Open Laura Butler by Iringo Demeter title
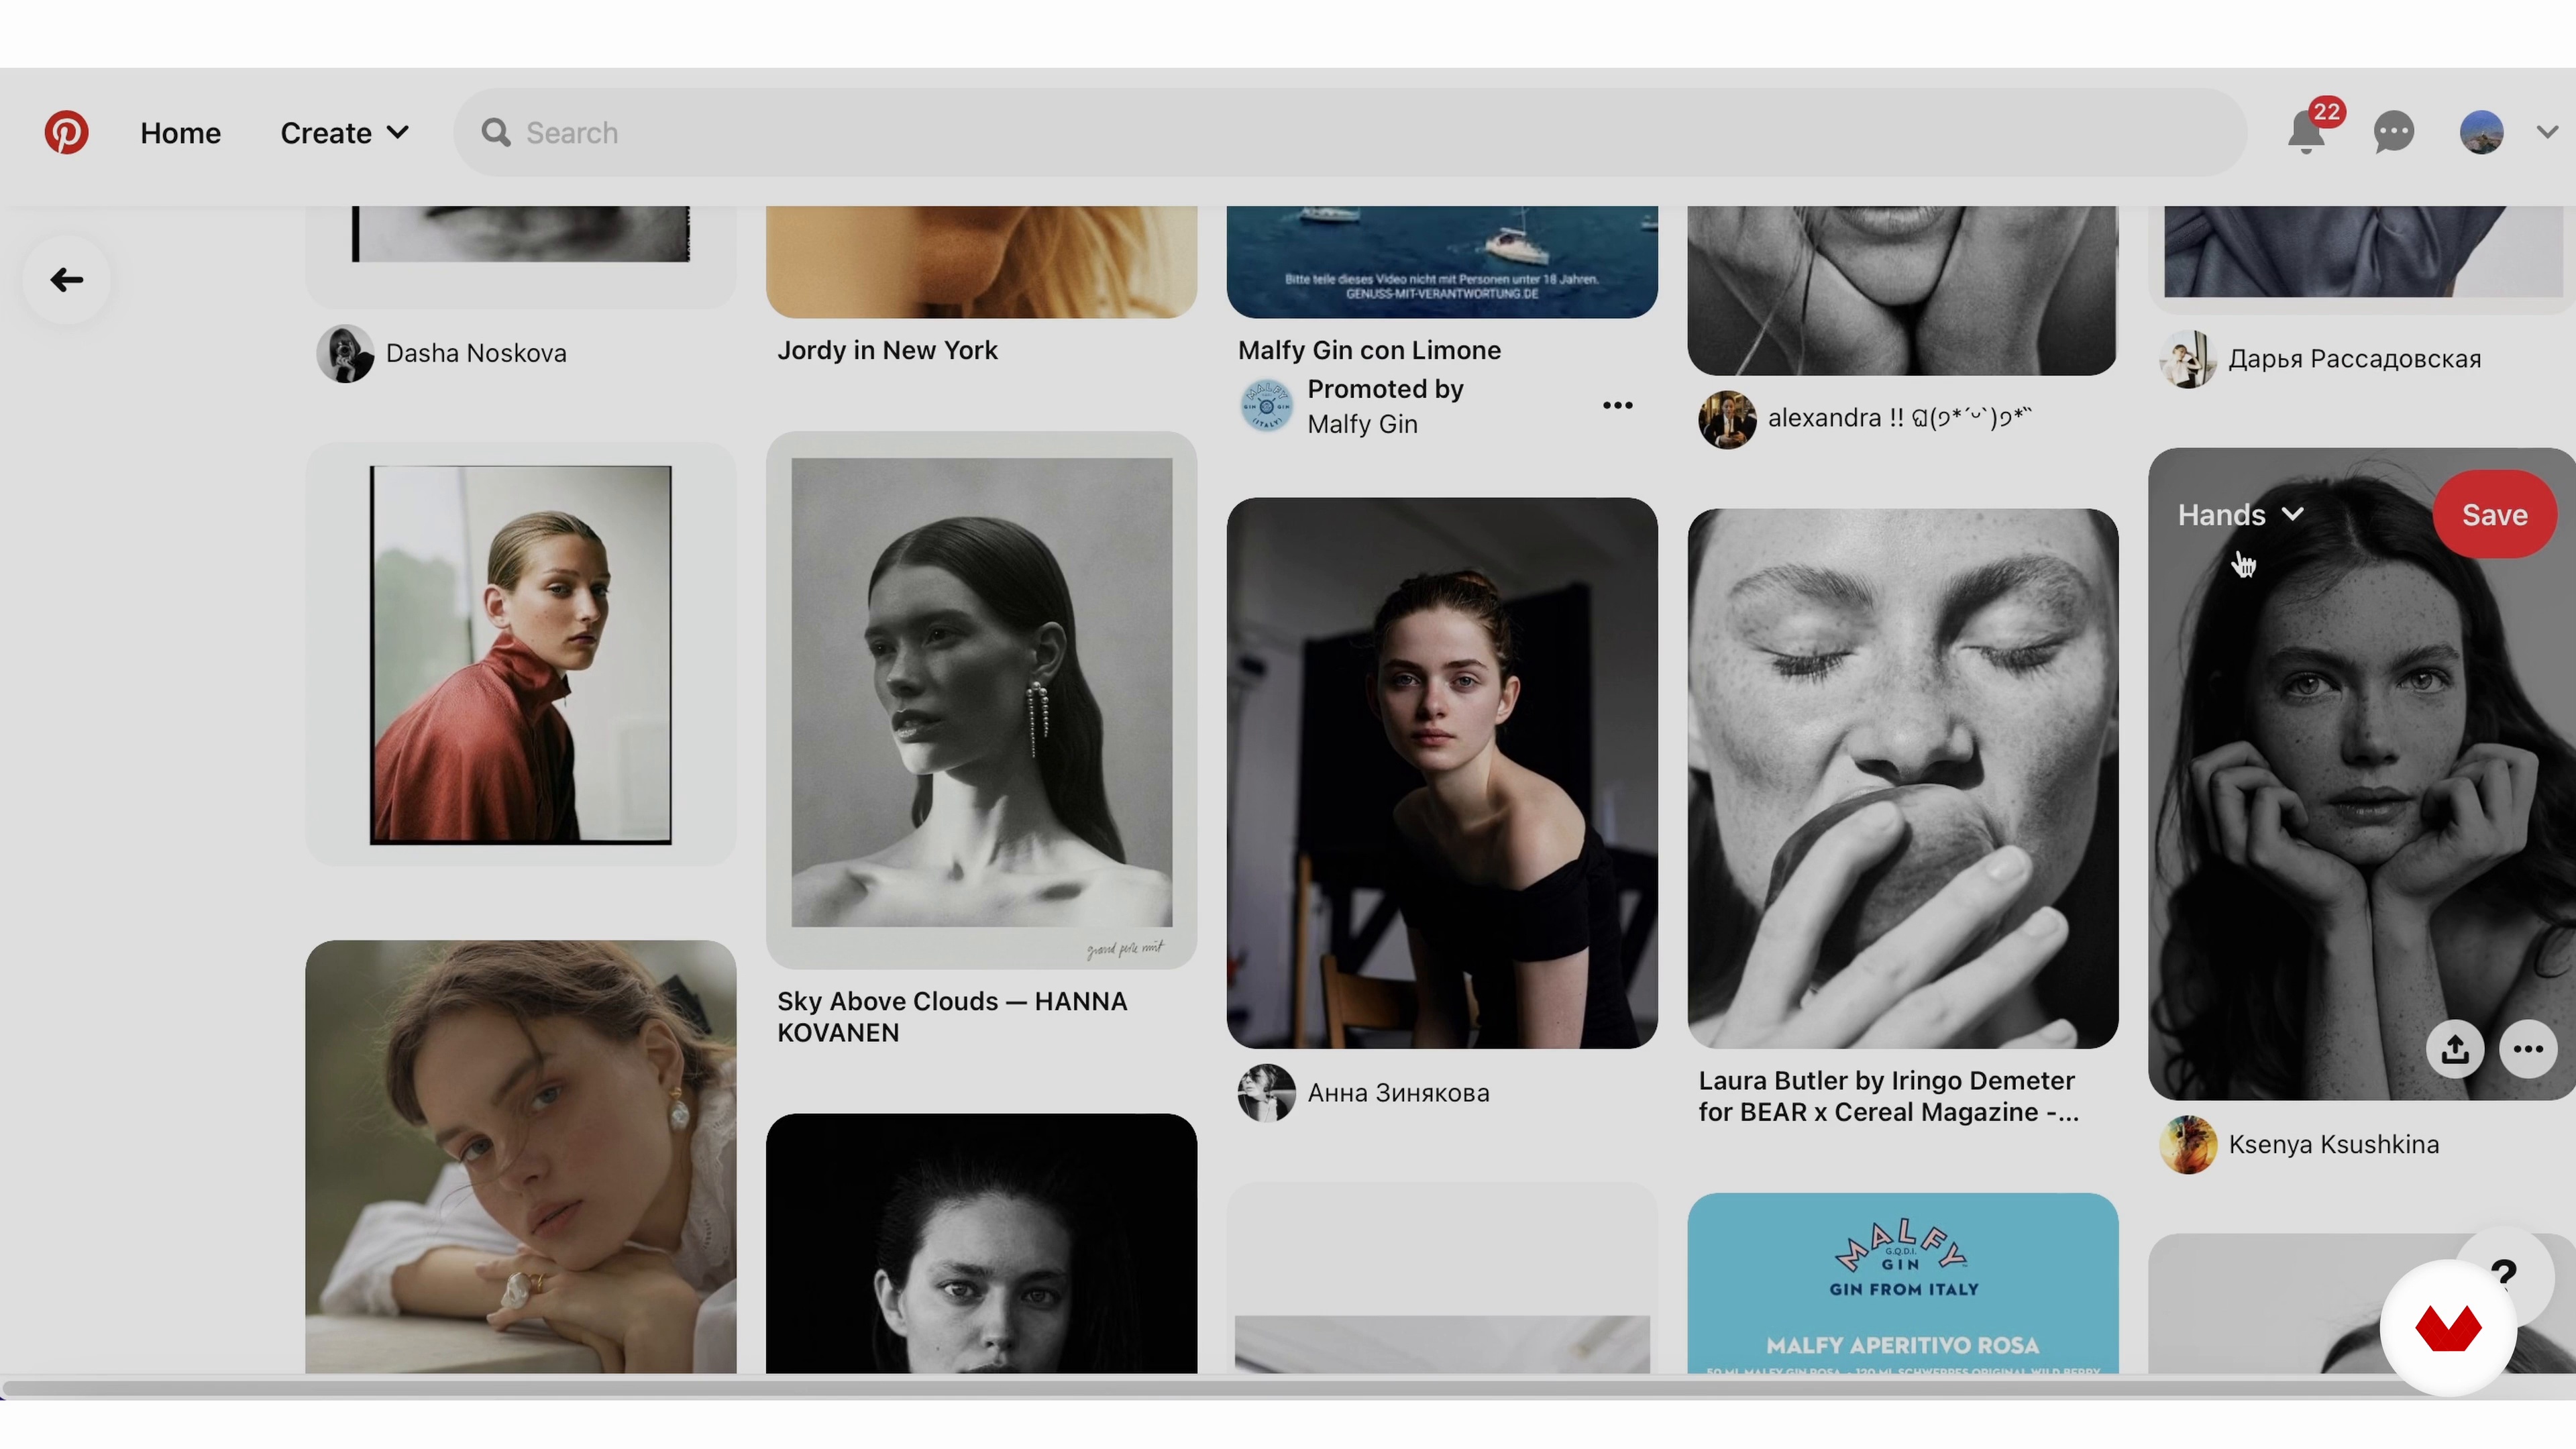The width and height of the screenshot is (2576, 1449). pyautogui.click(x=1888, y=1096)
